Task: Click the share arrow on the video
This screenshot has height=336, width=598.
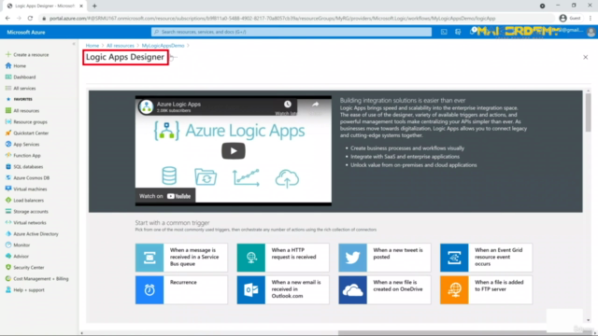Action: click(316, 105)
